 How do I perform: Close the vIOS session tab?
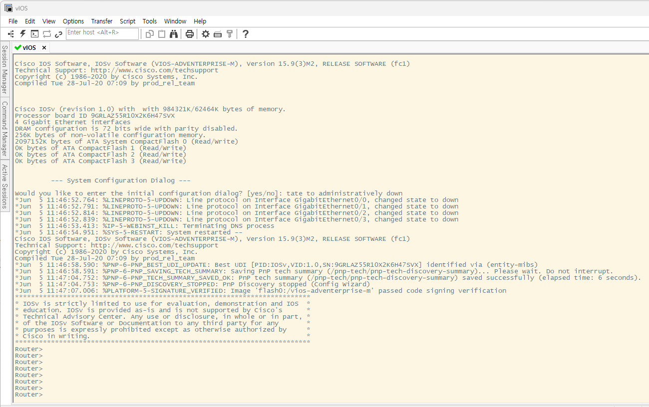coord(44,48)
